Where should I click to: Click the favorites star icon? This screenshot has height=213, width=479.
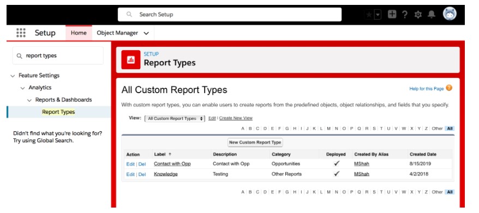tap(369, 14)
